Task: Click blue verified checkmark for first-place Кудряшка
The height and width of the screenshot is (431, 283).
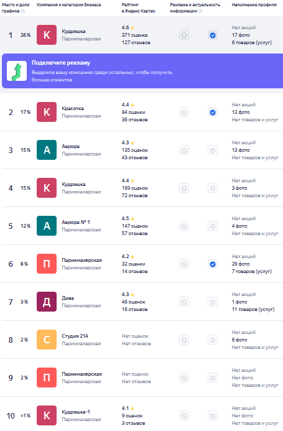Action: point(213,35)
